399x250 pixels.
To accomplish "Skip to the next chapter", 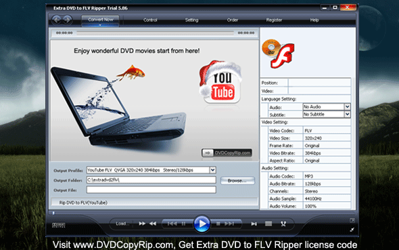I will tap(229, 224).
